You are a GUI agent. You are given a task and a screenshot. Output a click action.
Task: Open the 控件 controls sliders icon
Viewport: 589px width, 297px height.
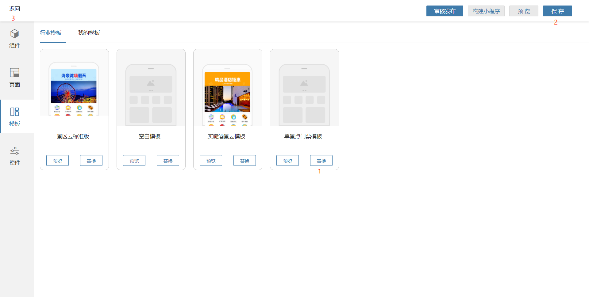14,151
